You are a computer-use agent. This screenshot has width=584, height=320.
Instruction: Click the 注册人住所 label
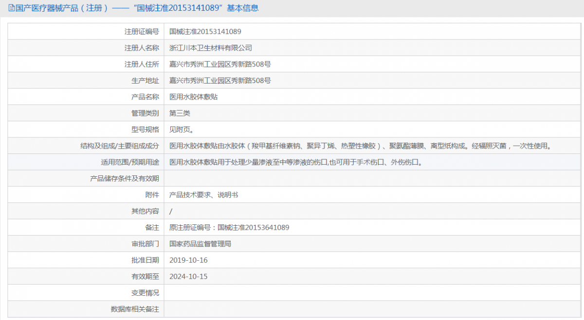pos(142,64)
